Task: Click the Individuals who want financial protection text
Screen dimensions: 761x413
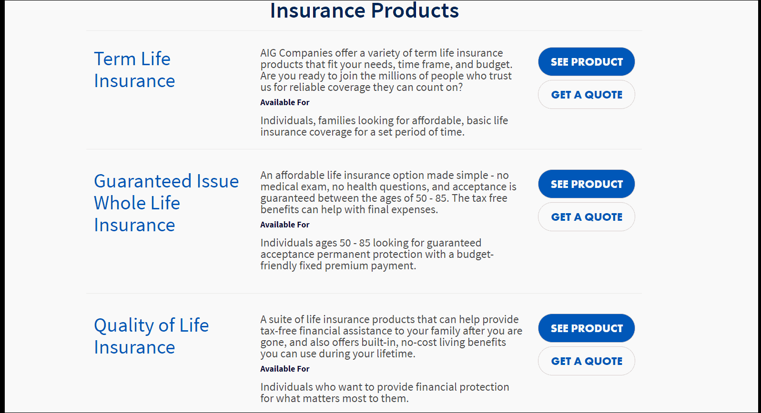Action: point(385,393)
